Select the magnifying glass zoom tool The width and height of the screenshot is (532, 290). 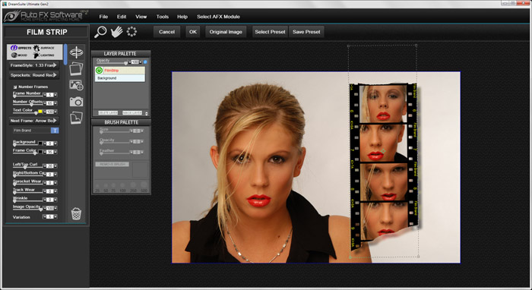pos(100,32)
